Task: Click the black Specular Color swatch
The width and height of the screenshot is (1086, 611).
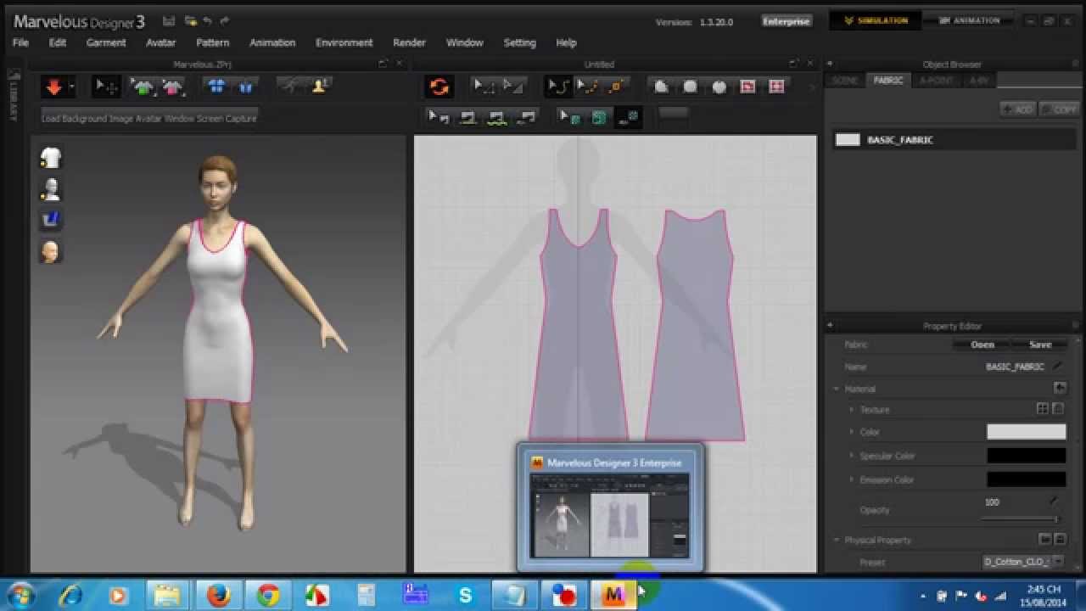Action: (x=1026, y=456)
